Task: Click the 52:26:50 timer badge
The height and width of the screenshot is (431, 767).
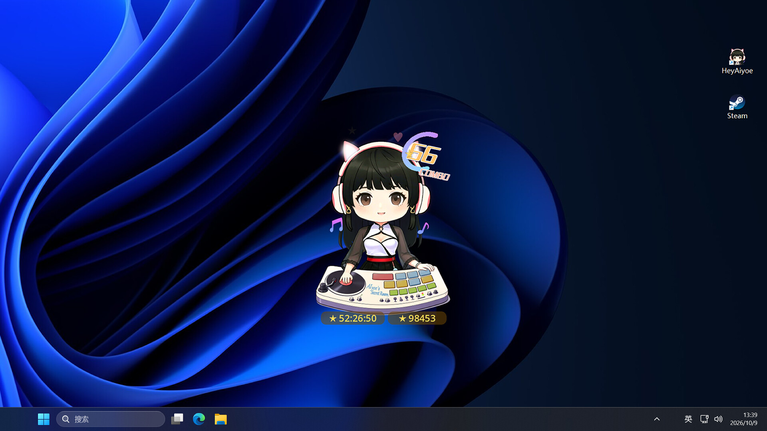Action: [353, 318]
